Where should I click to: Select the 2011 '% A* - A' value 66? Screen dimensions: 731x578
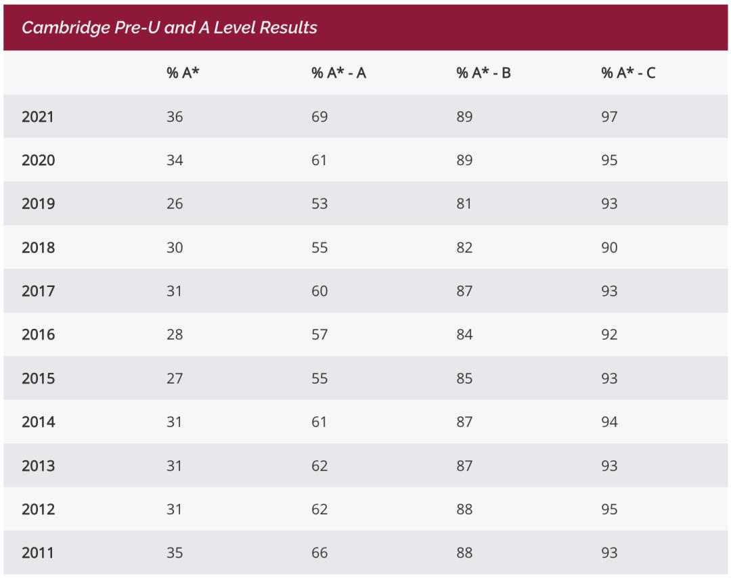(x=319, y=553)
